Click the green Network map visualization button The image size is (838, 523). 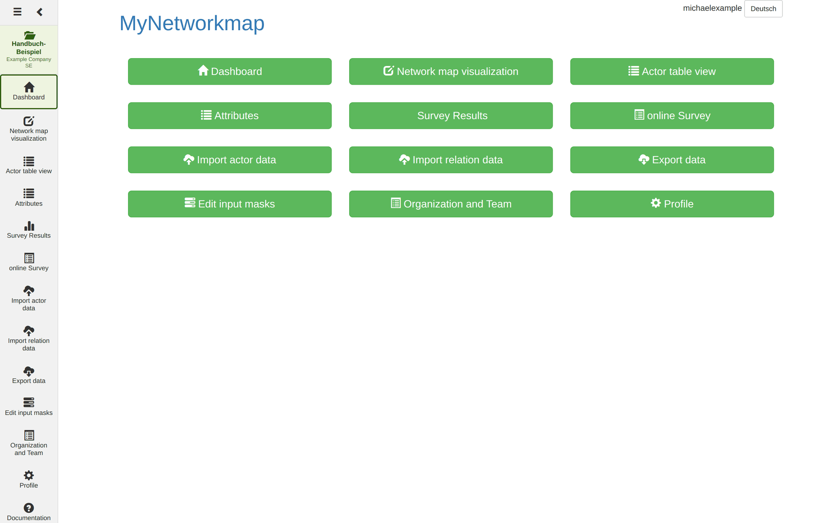click(451, 72)
